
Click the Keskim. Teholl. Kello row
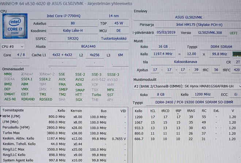pos(64,144)
